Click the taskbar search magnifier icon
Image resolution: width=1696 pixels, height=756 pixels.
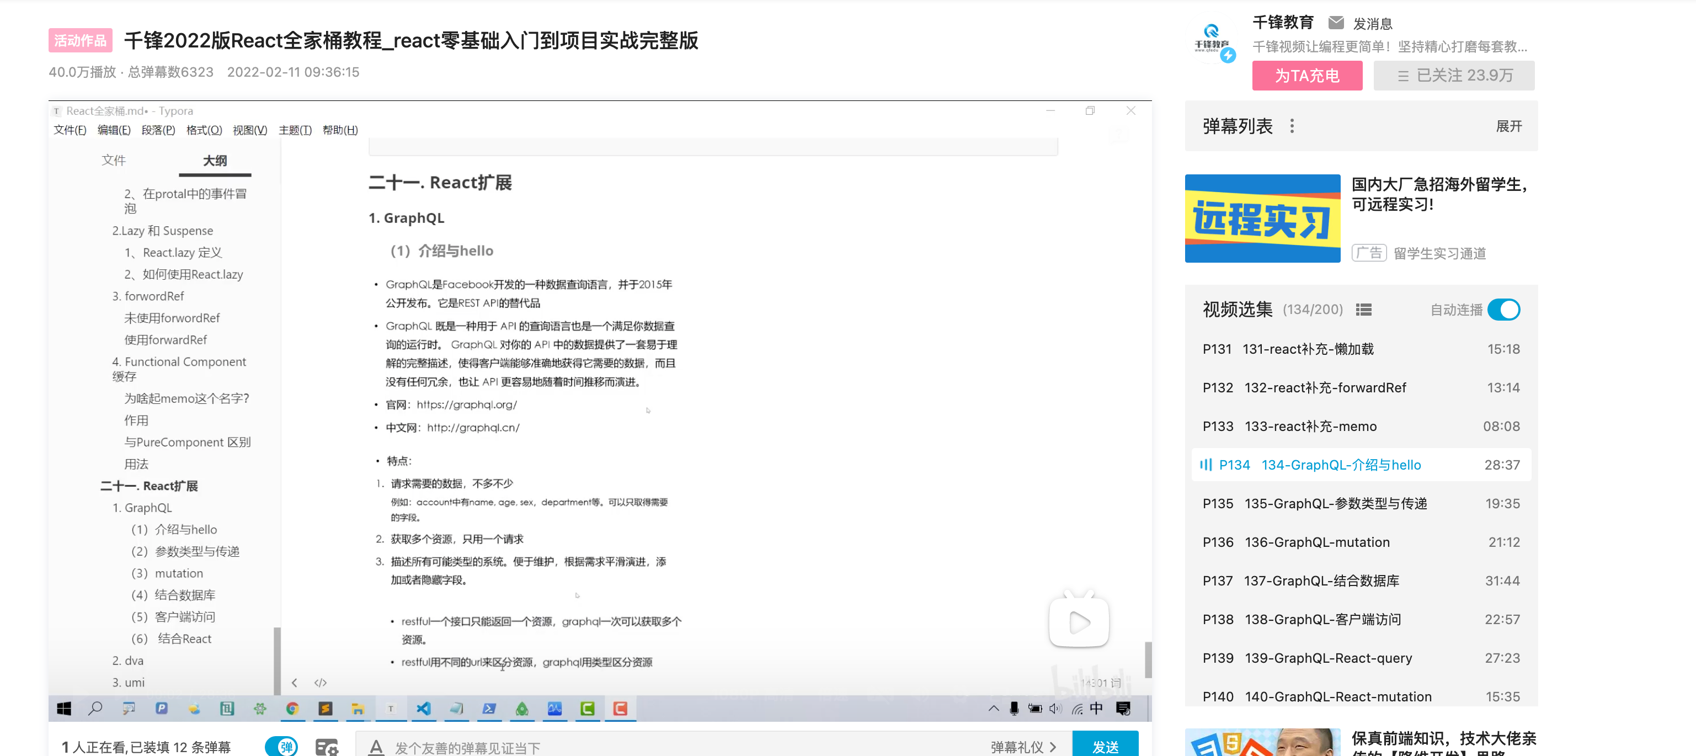(95, 709)
